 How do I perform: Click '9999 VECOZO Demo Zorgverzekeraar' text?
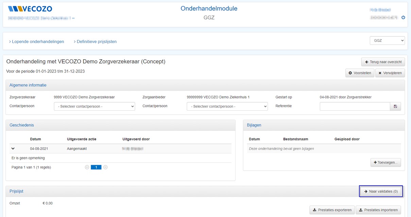[x=84, y=97]
